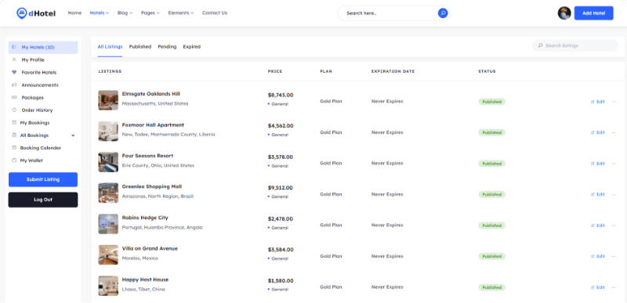Edit the Happy Host House listing
The image size is (627, 303).
tap(598, 287)
